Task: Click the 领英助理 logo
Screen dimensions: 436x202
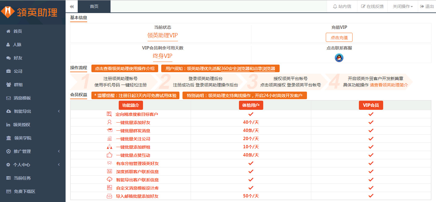Action: tap(29, 12)
